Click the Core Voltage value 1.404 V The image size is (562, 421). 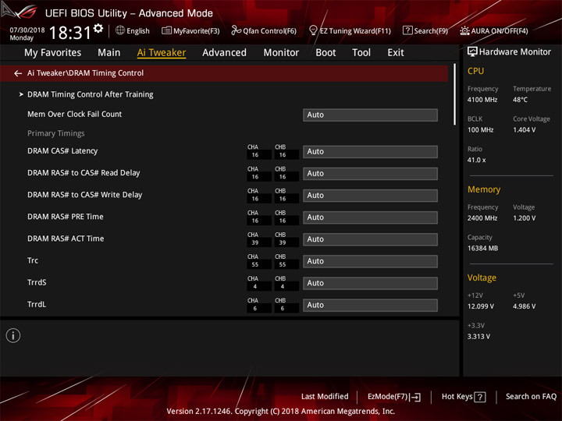coord(524,130)
